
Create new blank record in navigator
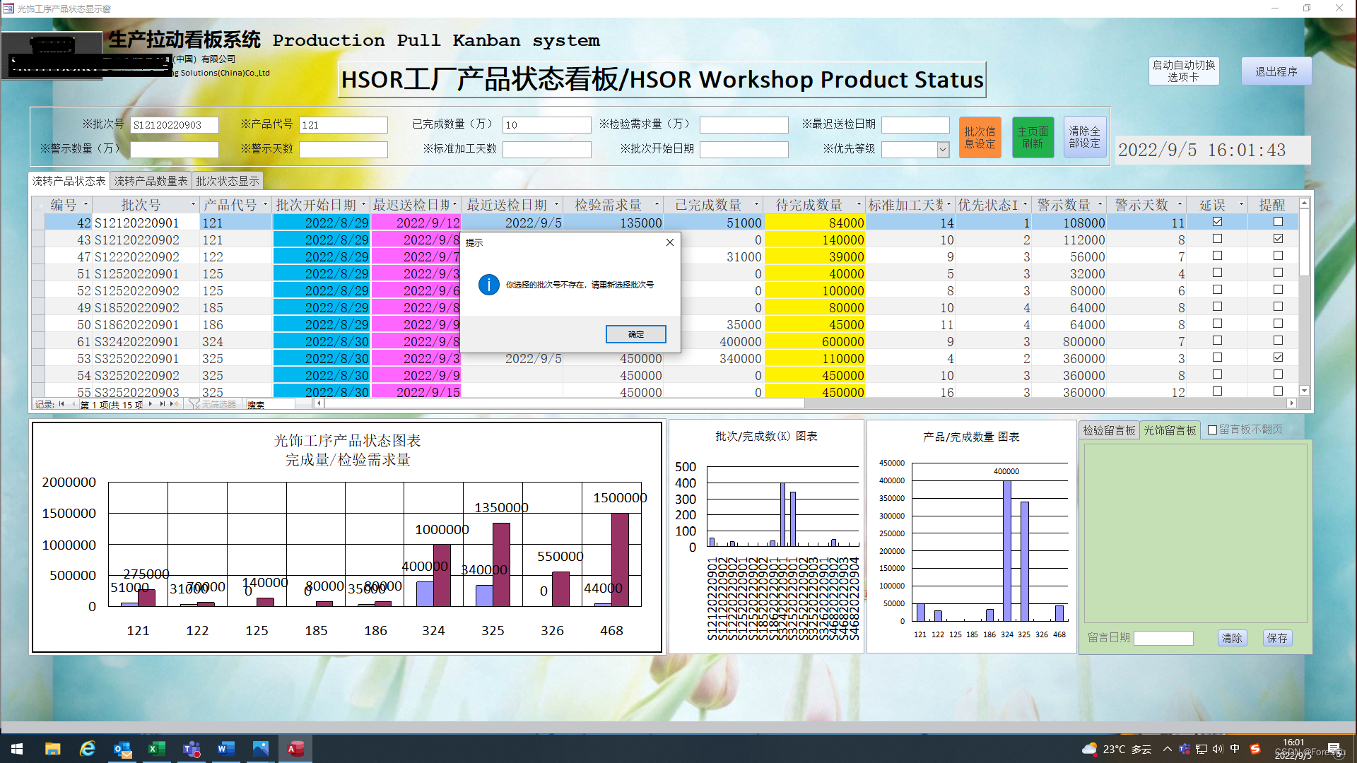174,404
